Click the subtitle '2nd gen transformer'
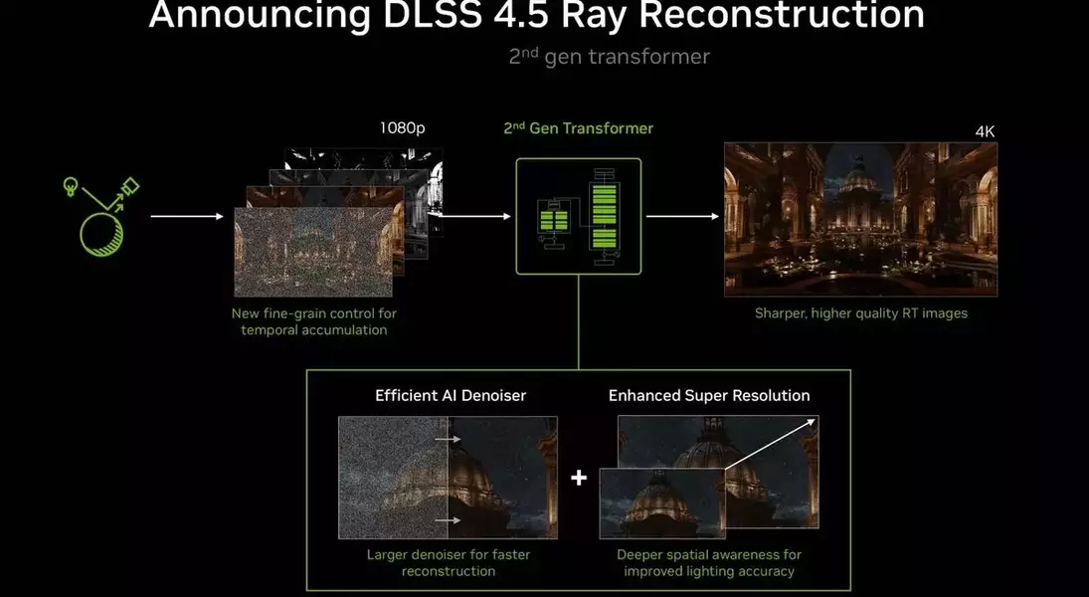 (609, 57)
